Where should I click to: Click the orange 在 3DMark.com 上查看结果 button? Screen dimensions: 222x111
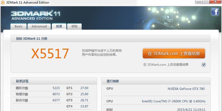tap(174, 54)
